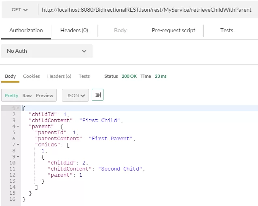258x206 pixels.
Task: Click the 23 ms time value
Action: pyautogui.click(x=161, y=76)
